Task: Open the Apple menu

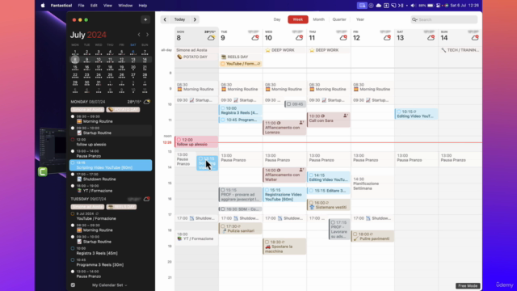Action: tap(43, 6)
